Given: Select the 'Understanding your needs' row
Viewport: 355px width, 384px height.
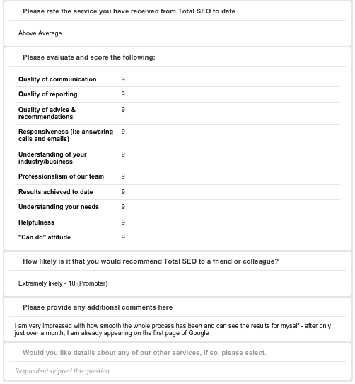Looking at the screenshot, I should point(177,207).
